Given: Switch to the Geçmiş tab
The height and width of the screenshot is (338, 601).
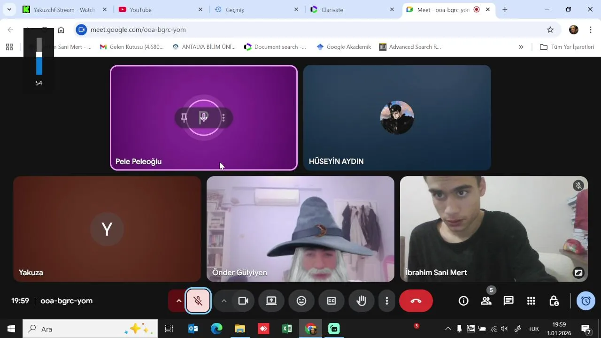Looking at the screenshot, I should (256, 9).
